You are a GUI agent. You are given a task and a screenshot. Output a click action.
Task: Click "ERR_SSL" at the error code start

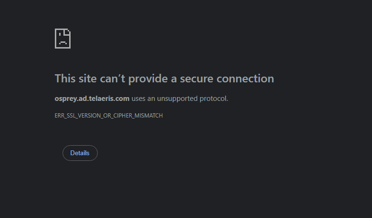[65, 116]
